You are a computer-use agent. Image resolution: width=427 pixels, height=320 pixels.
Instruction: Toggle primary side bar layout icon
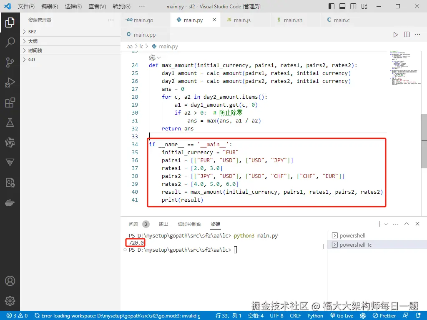(332, 6)
